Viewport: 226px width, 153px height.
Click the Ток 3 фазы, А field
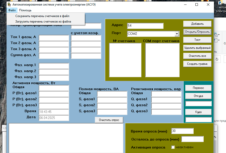[54, 50]
